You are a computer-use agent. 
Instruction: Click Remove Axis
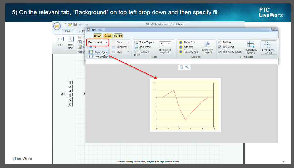189,52
